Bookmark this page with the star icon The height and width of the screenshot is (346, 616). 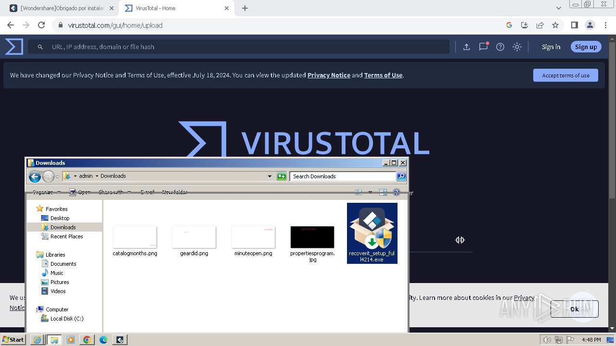555,25
